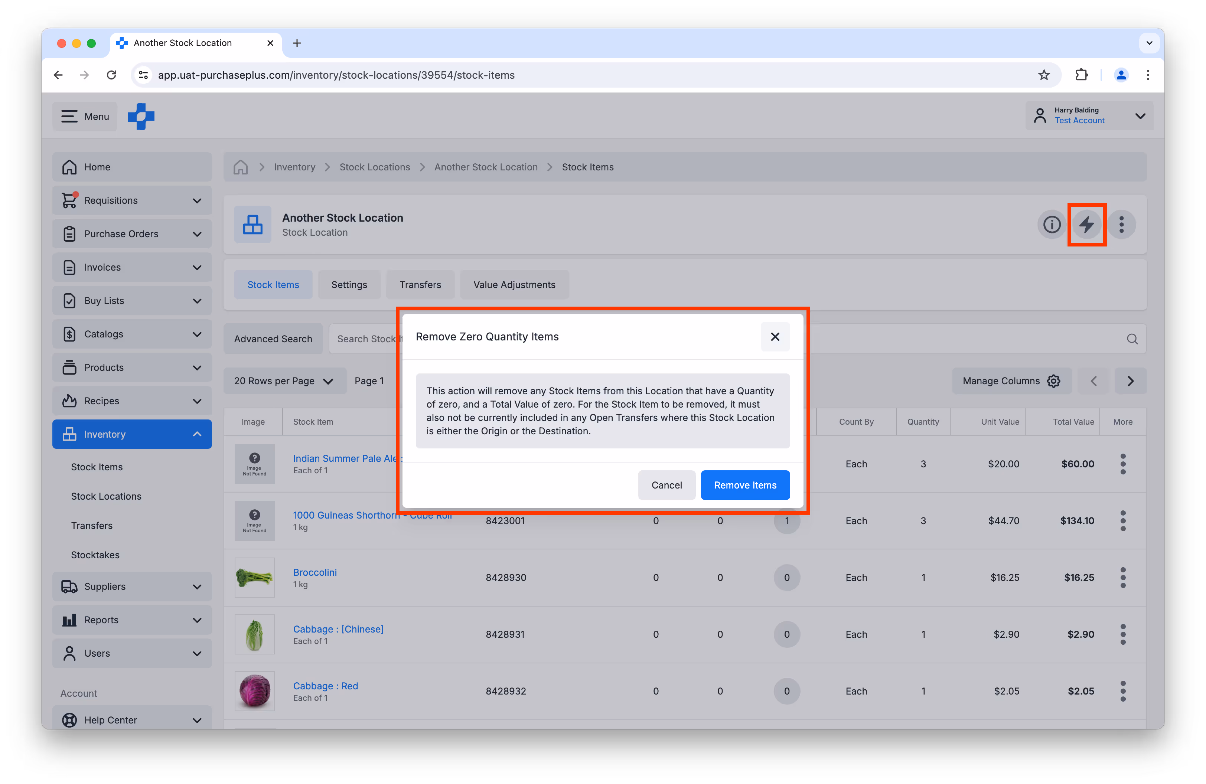The height and width of the screenshot is (784, 1206).
Task: Open the three-dot menu beside lightning icon
Action: [x=1121, y=224]
